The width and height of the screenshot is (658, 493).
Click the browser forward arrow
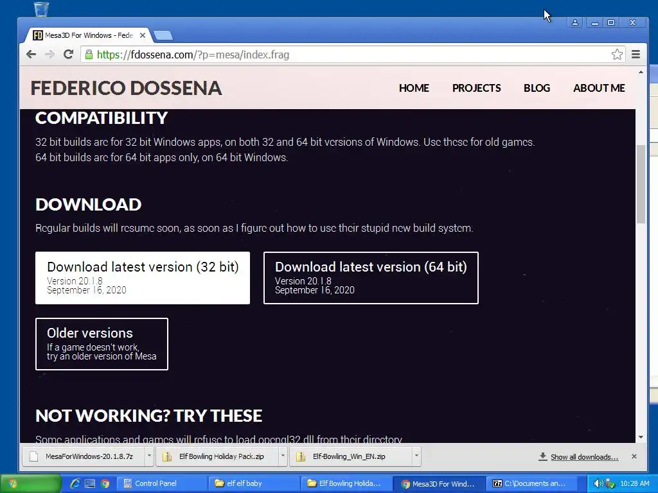tap(49, 55)
